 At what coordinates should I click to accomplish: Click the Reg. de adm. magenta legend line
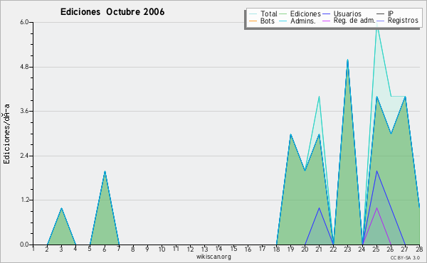point(326,21)
